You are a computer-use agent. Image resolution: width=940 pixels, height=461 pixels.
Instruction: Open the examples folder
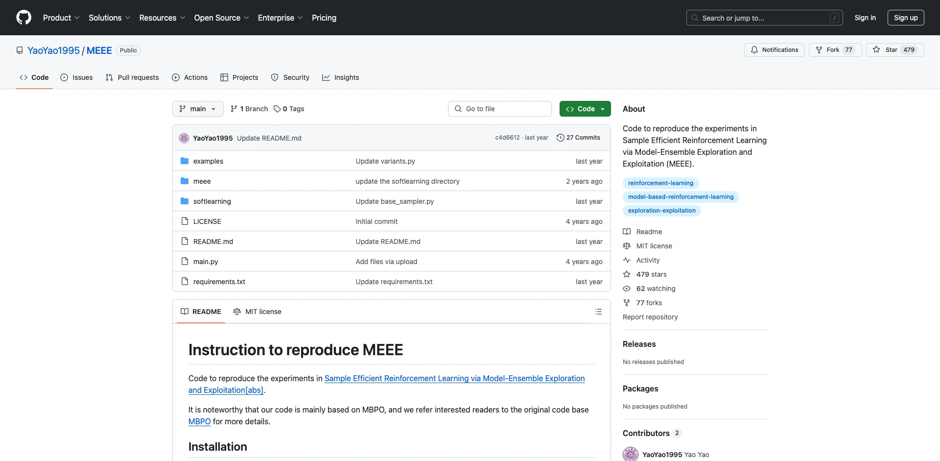208,161
